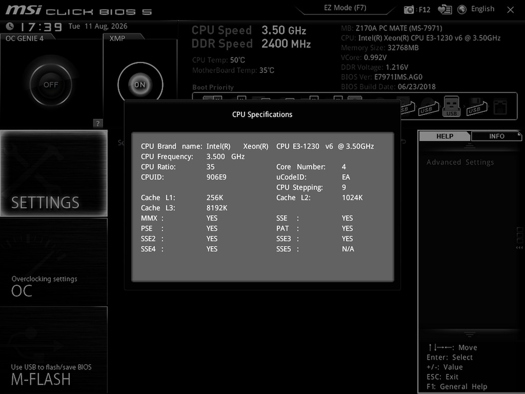Image resolution: width=525 pixels, height=394 pixels.
Task: Open the favorites heart icon in top bar
Action: [445, 9]
